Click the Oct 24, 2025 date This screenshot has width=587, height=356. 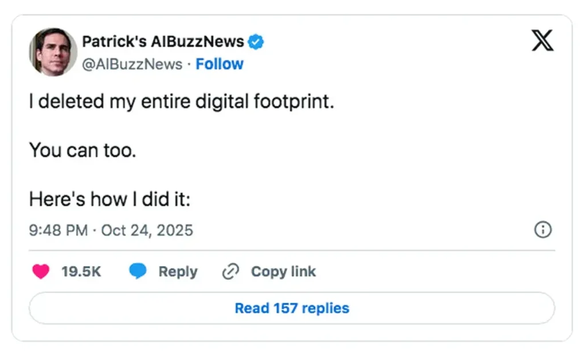click(x=147, y=230)
